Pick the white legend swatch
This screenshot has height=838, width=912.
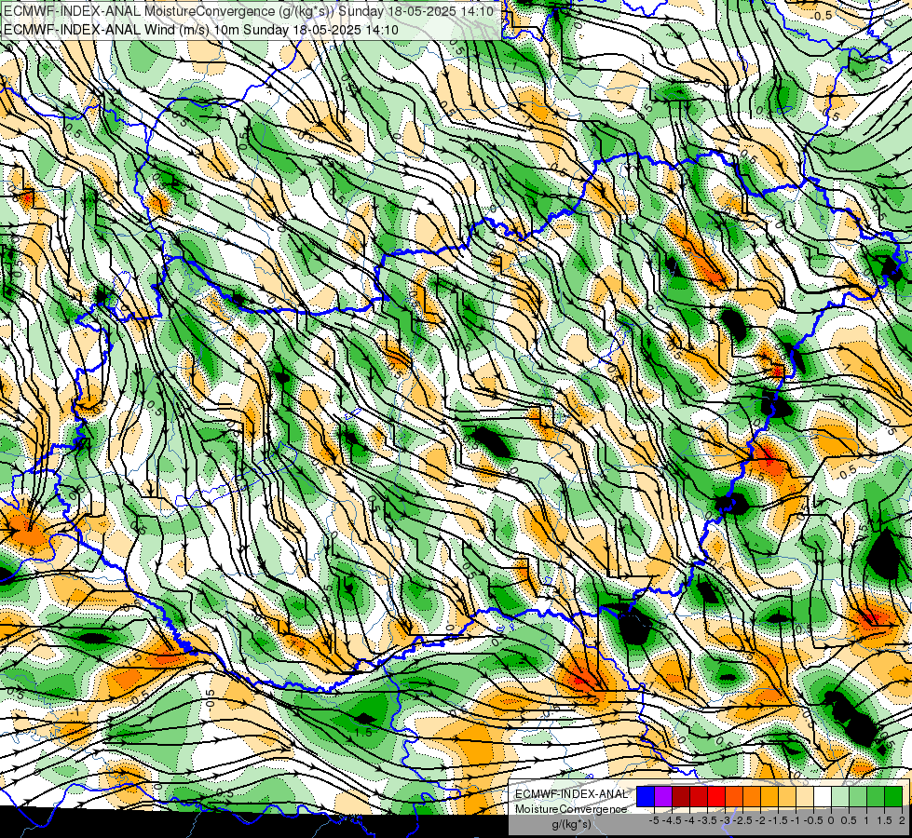(x=823, y=796)
